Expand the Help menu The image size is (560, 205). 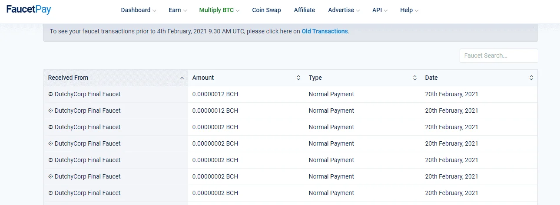click(x=409, y=10)
